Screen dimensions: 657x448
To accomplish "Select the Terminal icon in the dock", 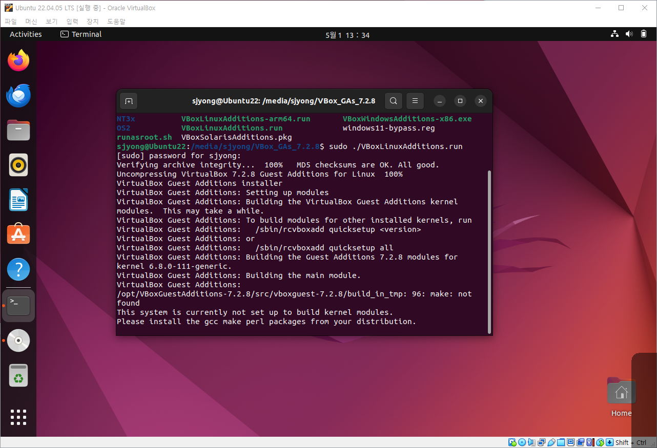I will pyautogui.click(x=18, y=306).
